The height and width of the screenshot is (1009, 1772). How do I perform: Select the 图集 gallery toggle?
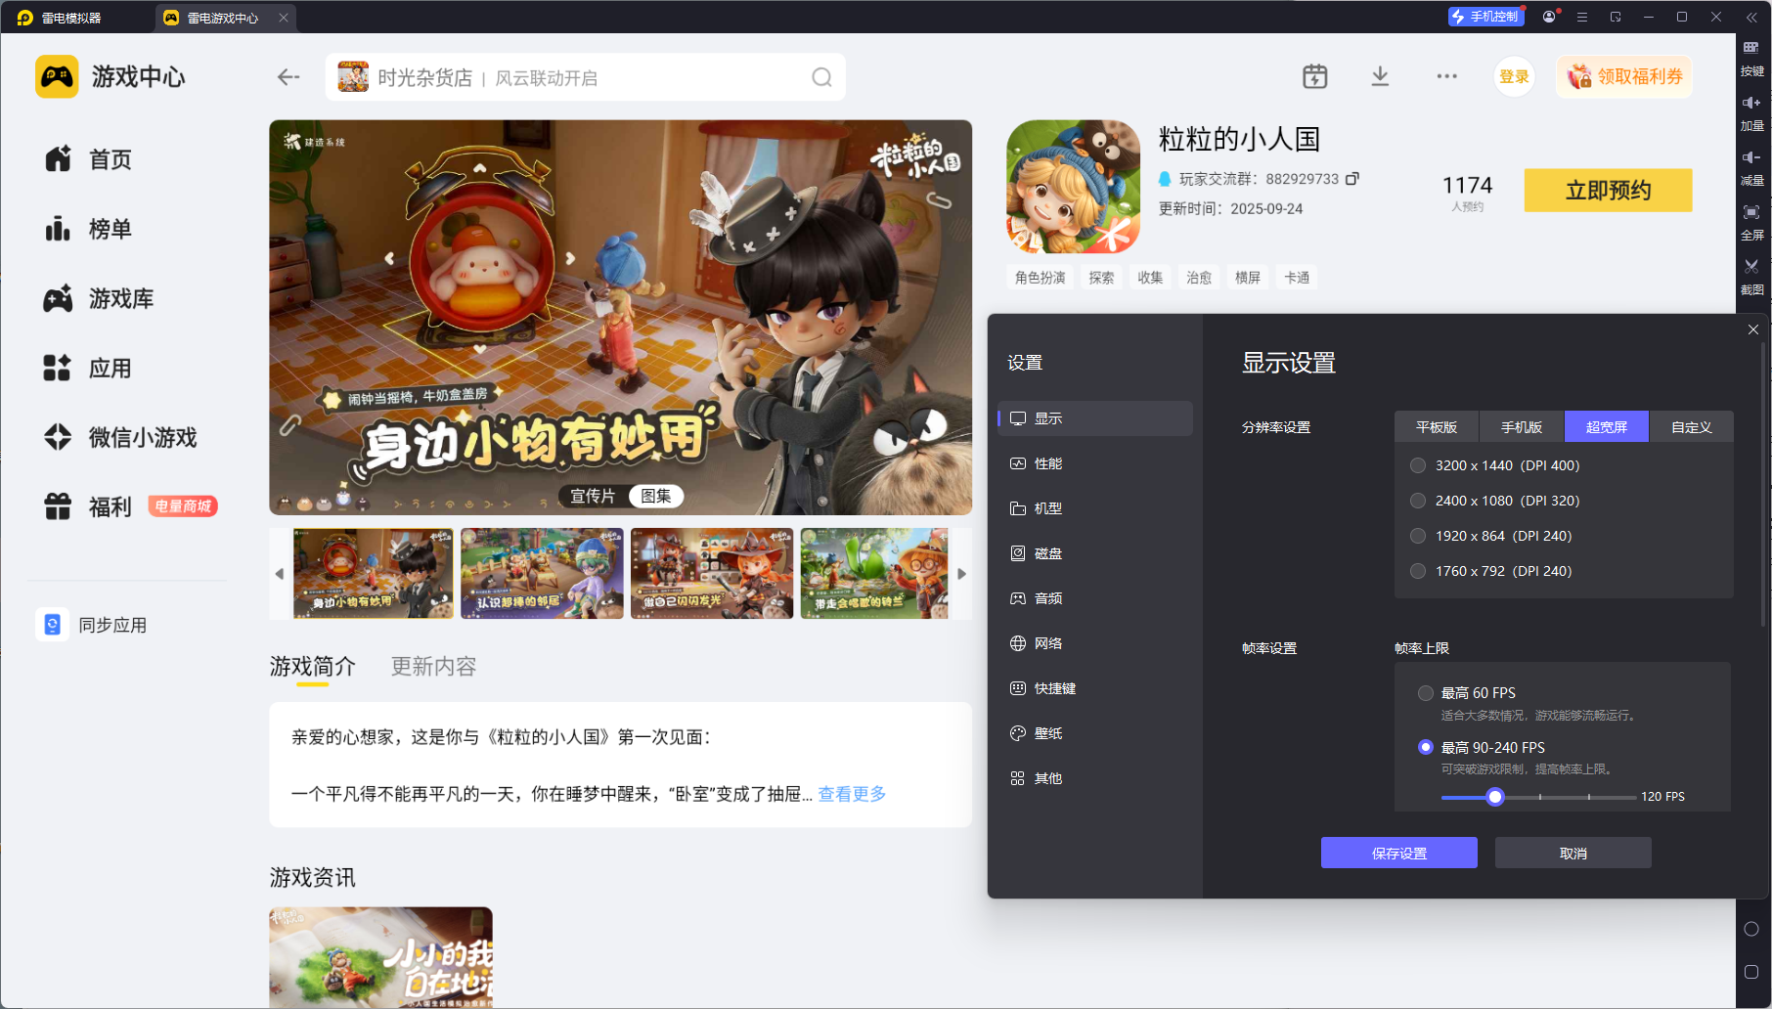(x=656, y=496)
